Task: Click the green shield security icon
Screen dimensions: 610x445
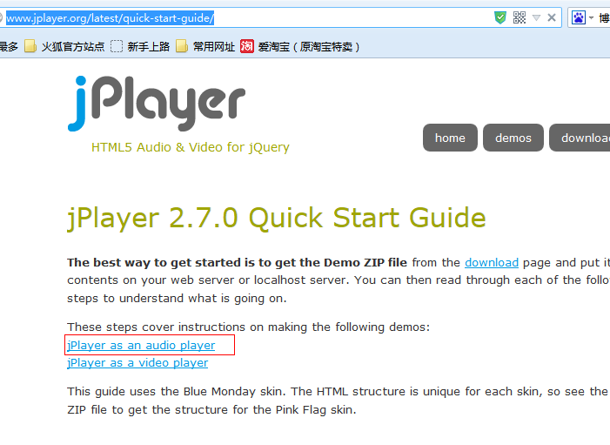Action: tap(500, 17)
